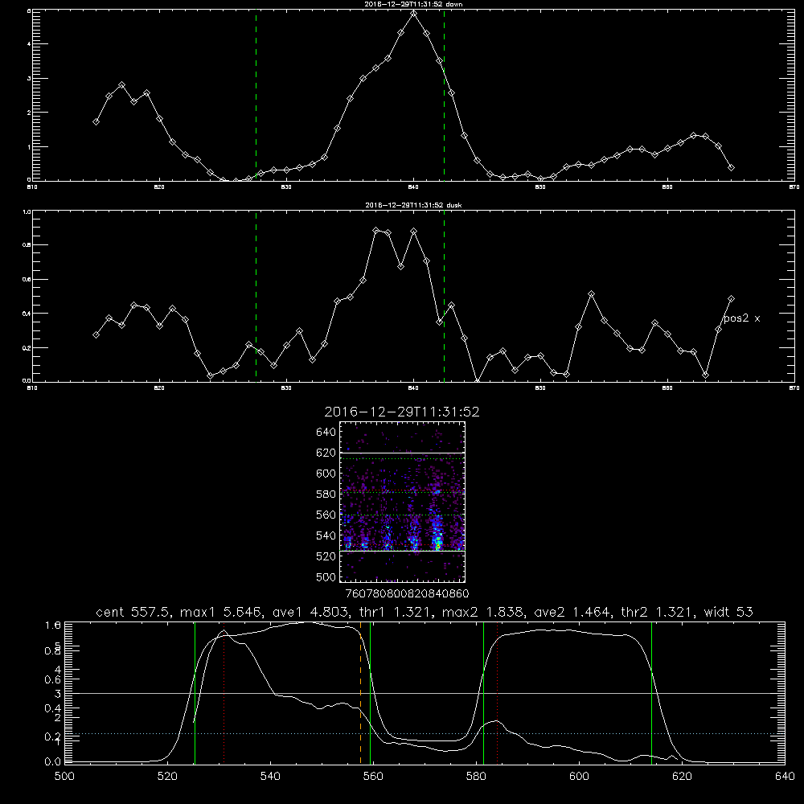The height and width of the screenshot is (804, 804).
Task: Click the 580 label on bottom plot x-axis
Action: (x=476, y=777)
